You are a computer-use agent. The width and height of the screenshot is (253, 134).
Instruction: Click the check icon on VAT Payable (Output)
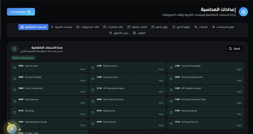coord(171,90)
